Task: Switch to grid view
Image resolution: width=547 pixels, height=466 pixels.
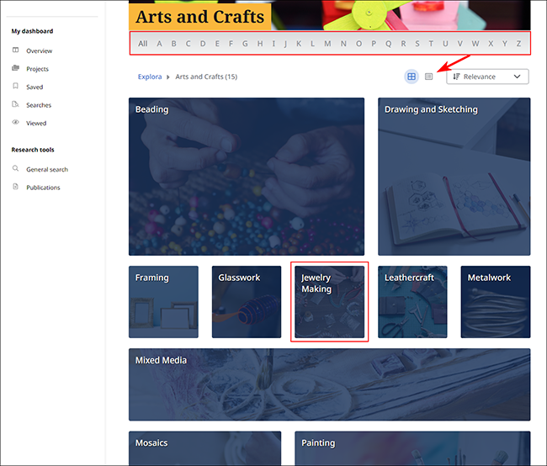Action: pos(412,77)
